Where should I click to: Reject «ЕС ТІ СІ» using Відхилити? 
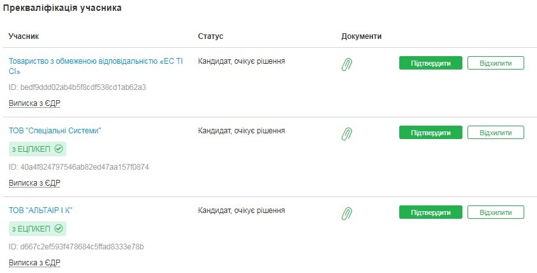click(x=496, y=63)
